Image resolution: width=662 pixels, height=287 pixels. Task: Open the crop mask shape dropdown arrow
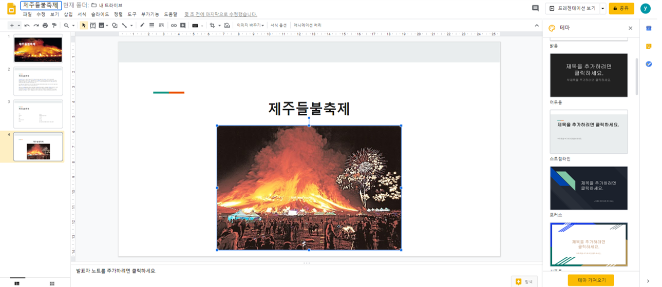click(x=219, y=25)
